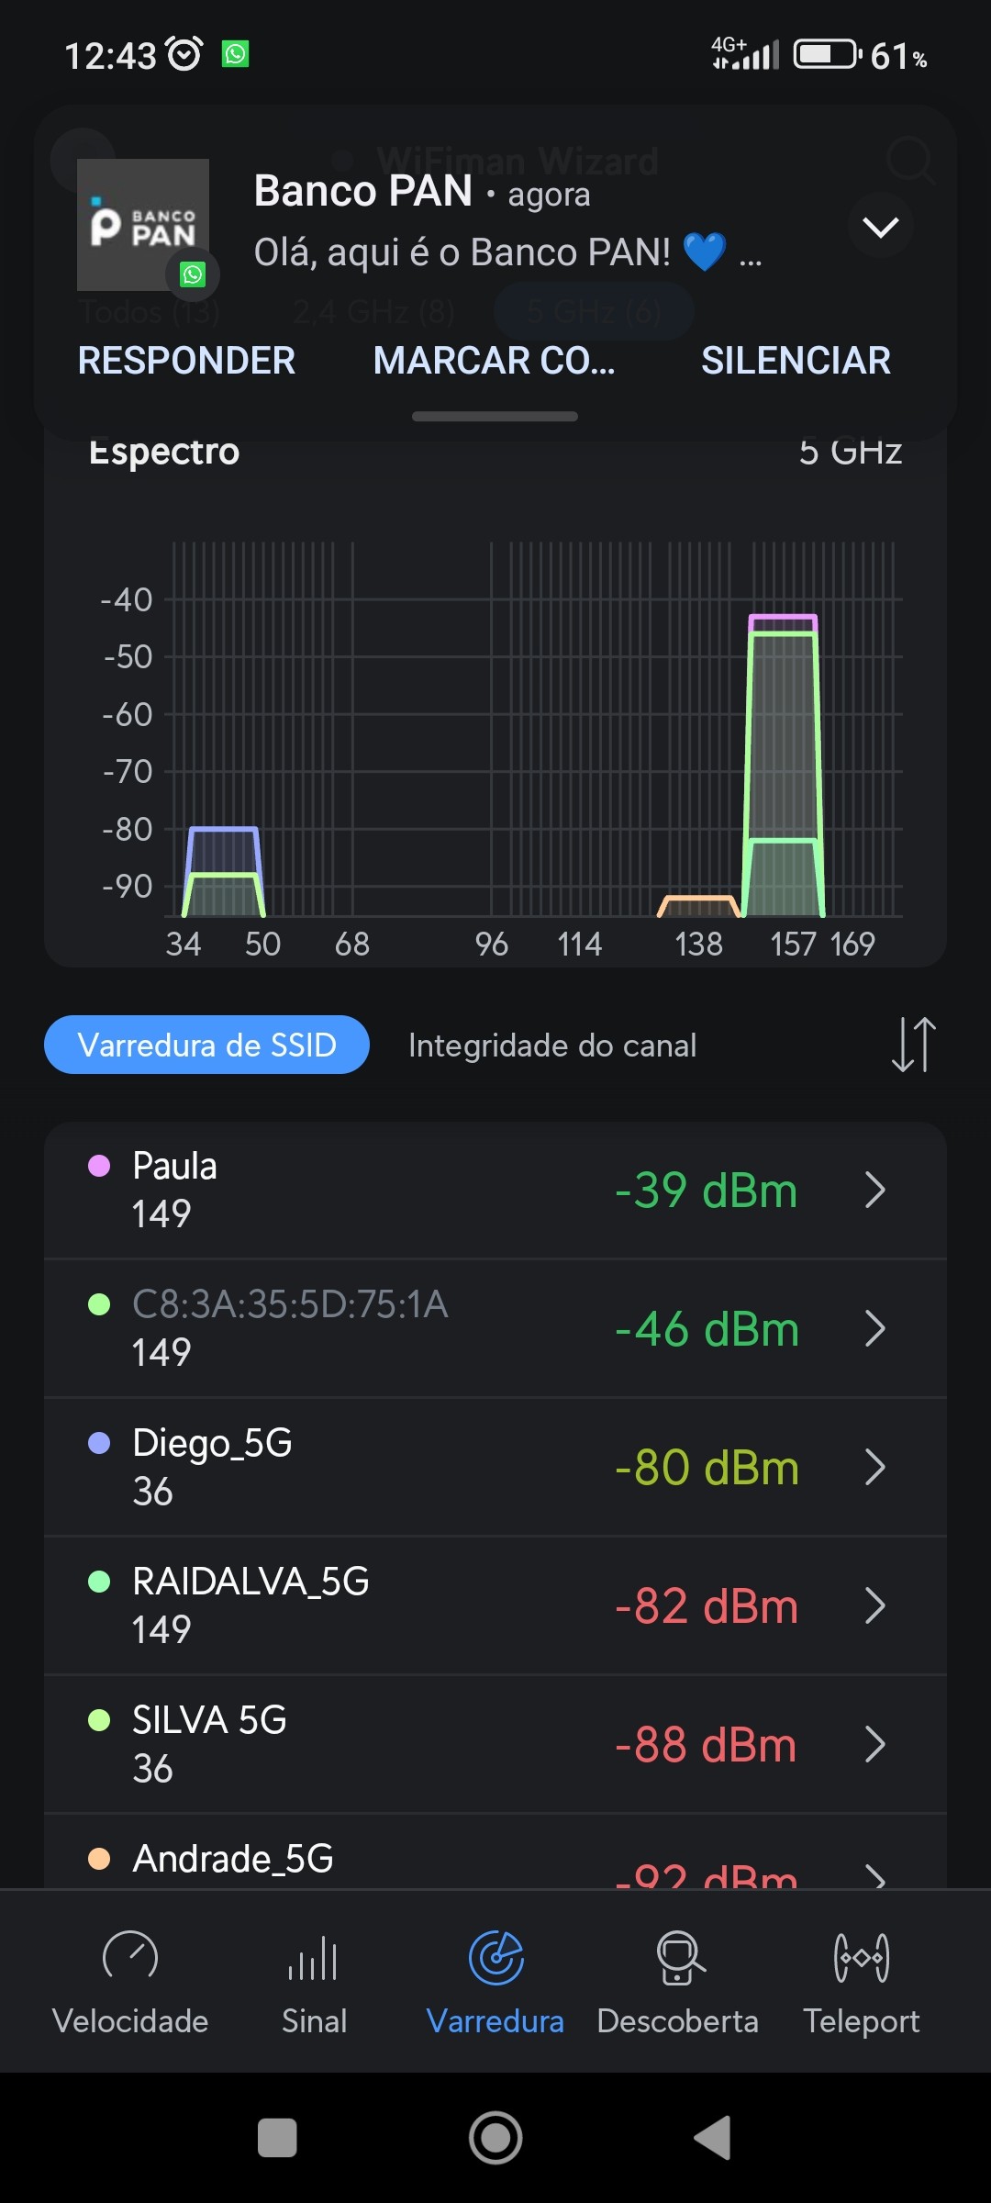Click the pink color dot beside Paula

click(99, 1166)
